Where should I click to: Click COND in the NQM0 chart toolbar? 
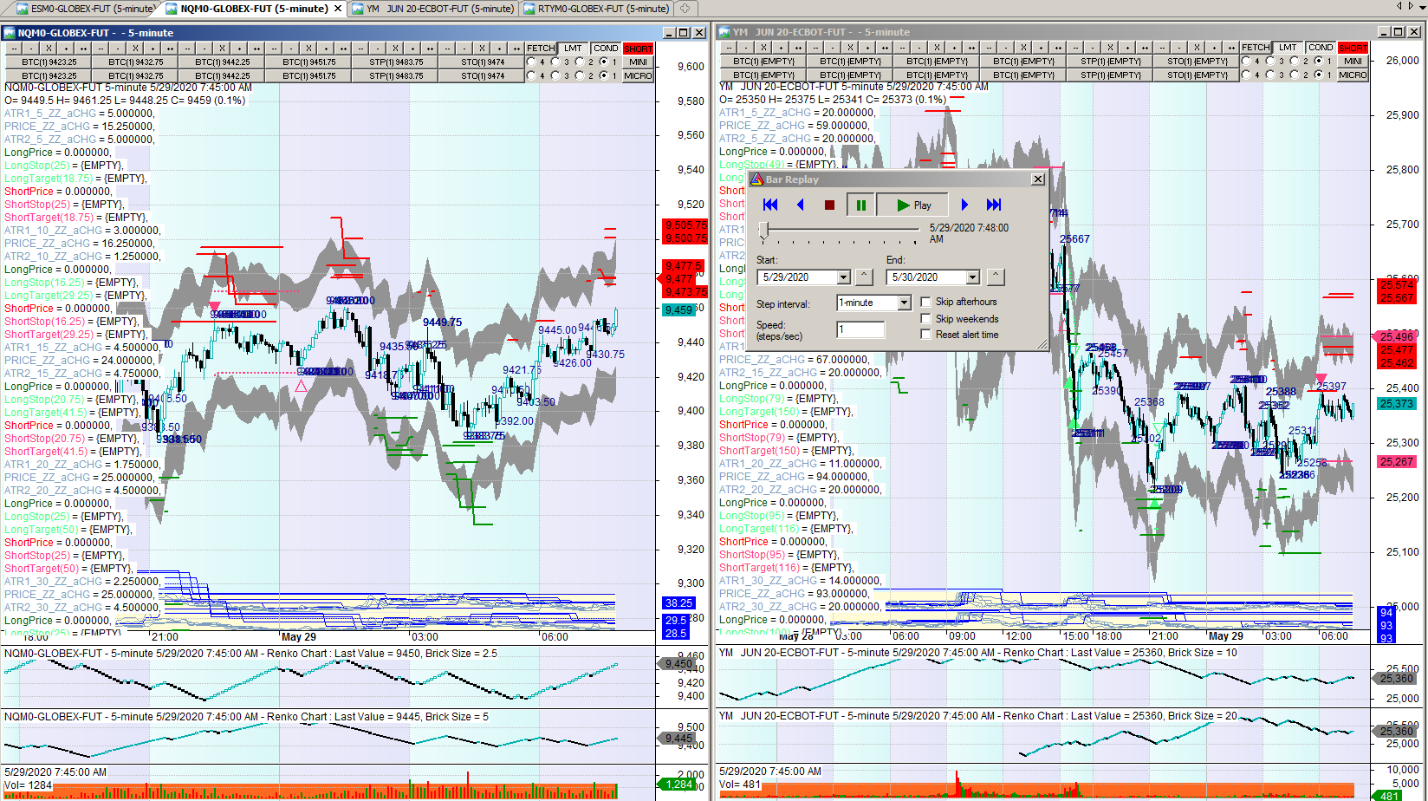coord(606,49)
